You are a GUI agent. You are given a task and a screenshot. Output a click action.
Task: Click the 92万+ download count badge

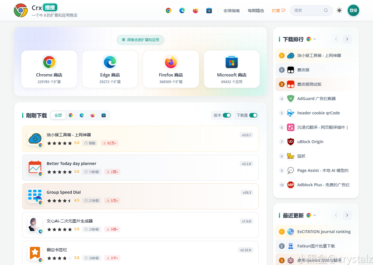tap(109, 143)
